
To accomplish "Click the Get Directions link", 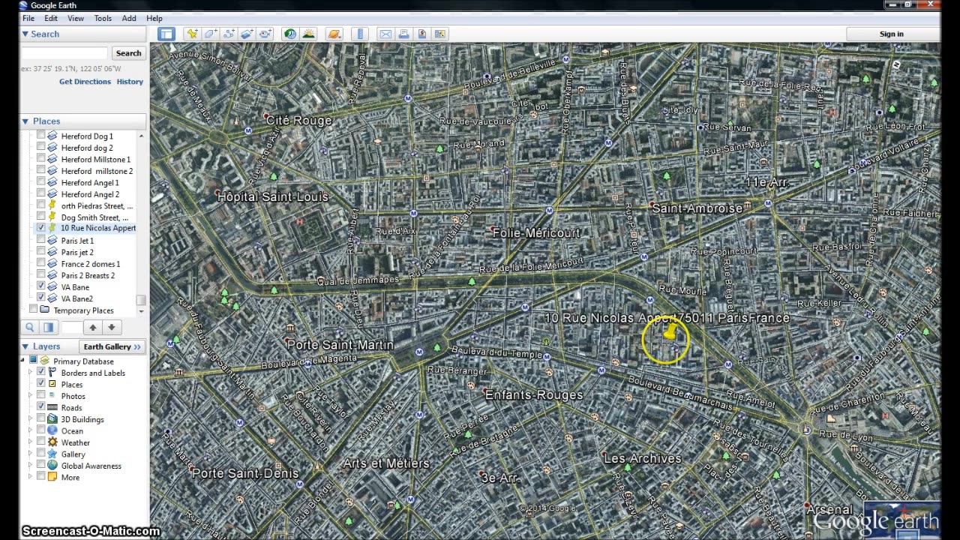I will point(85,81).
